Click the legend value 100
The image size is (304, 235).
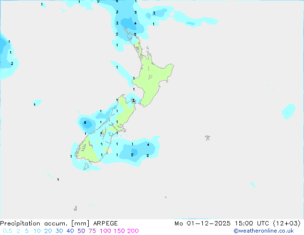click(105, 231)
